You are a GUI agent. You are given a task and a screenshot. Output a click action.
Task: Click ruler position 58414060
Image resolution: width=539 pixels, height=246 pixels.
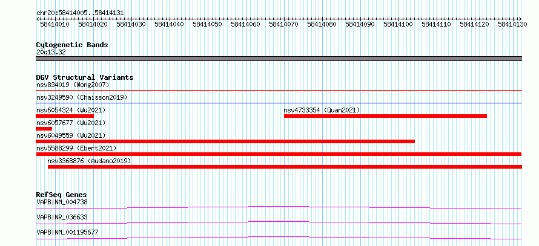click(245, 24)
